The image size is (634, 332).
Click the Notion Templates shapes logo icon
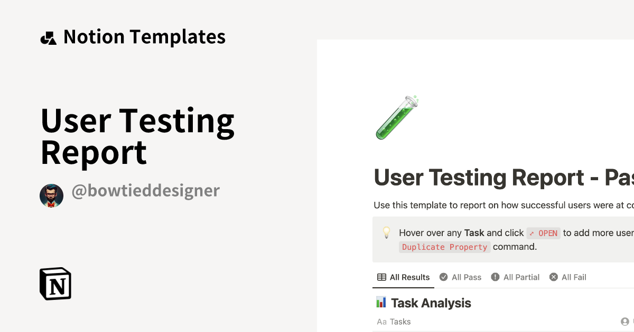pos(48,38)
